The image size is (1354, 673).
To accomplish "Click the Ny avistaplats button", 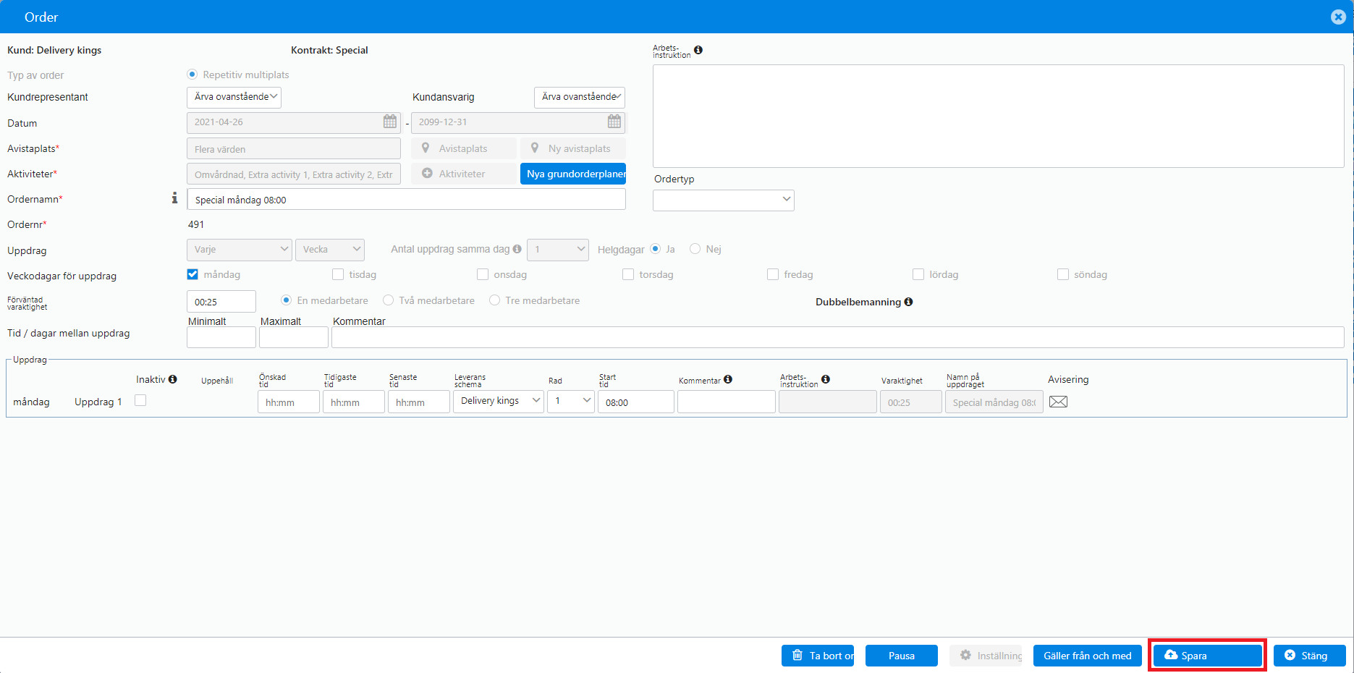I will click(x=573, y=148).
